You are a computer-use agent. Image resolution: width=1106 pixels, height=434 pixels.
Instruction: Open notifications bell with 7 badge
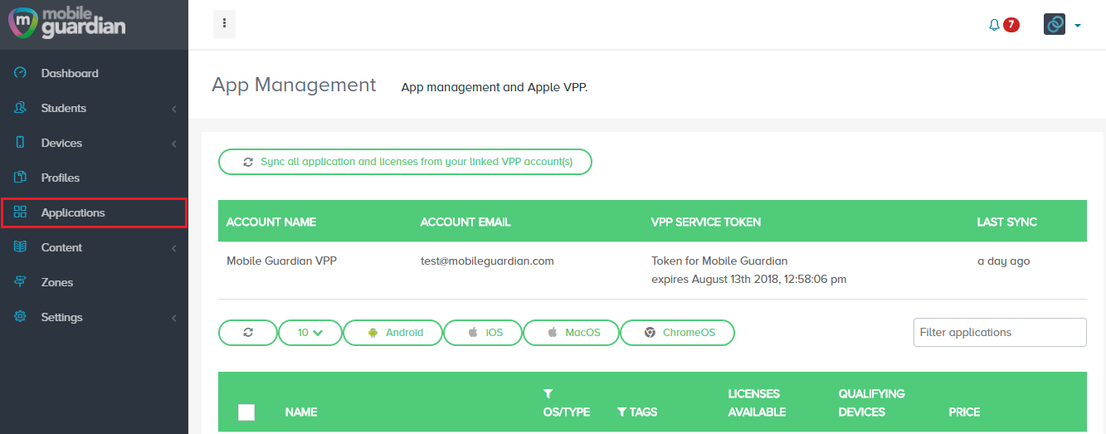(1003, 25)
